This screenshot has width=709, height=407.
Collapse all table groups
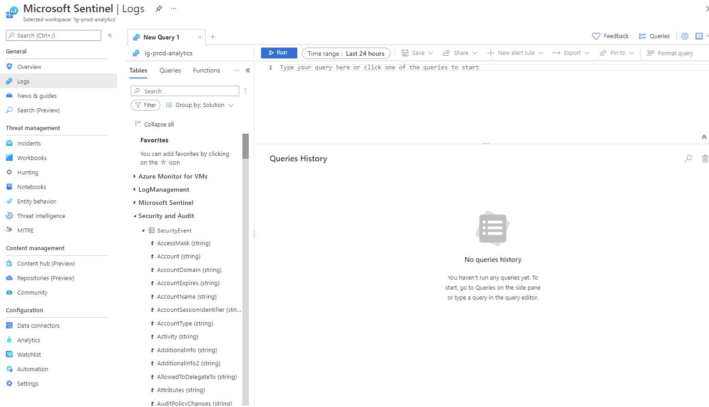pyautogui.click(x=154, y=124)
